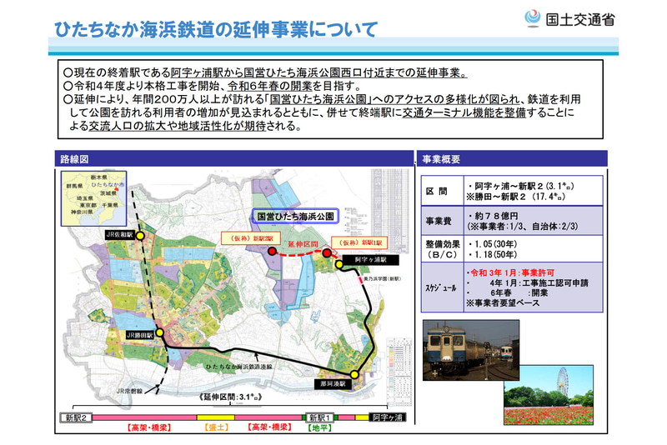Click the 阿字ヶ浦駅 black label on map
Viewport: 667px width, 445px height.
370,259
